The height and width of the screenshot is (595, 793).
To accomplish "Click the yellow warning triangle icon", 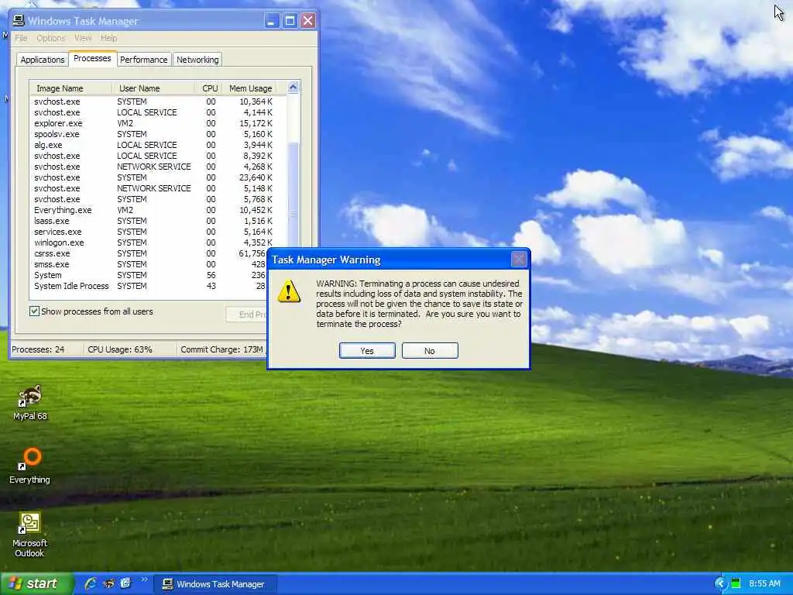I will tap(289, 291).
